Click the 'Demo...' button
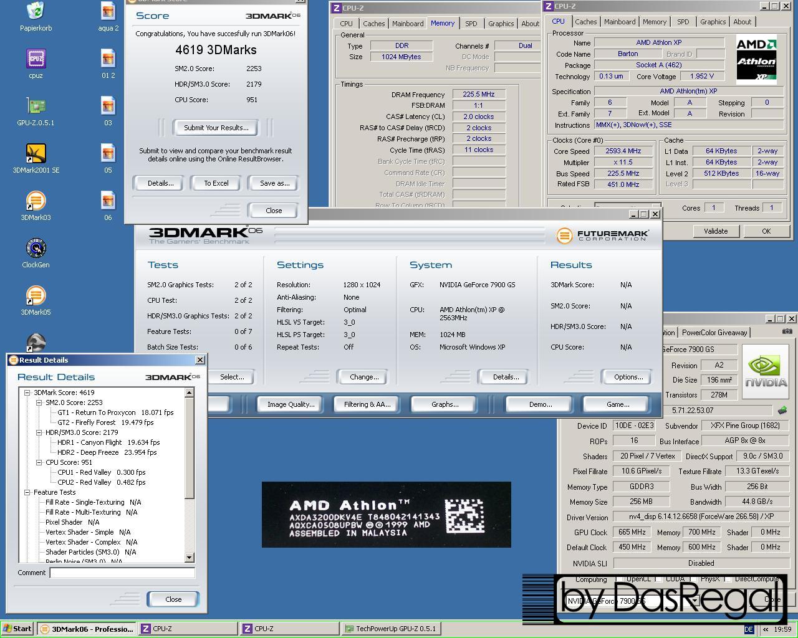 540,404
